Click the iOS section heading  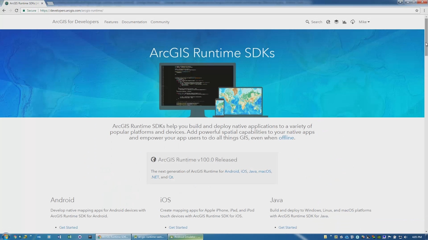pyautogui.click(x=166, y=200)
